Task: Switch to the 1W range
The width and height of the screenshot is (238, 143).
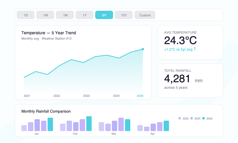Action: coord(45,15)
